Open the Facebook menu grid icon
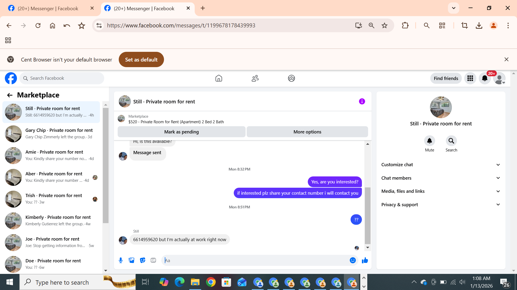Viewport: 517px width, 290px height. [470, 78]
